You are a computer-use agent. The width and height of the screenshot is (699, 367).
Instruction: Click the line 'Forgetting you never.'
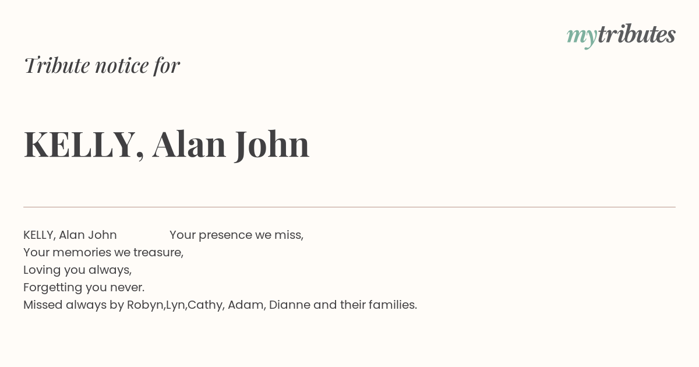(84, 288)
